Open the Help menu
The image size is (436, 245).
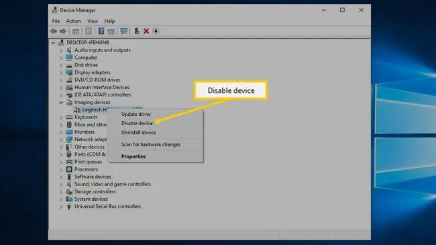109,21
